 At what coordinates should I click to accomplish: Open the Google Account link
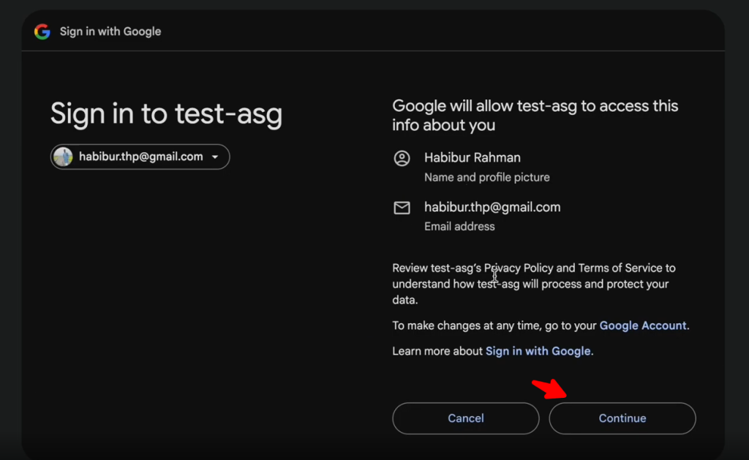(x=643, y=325)
